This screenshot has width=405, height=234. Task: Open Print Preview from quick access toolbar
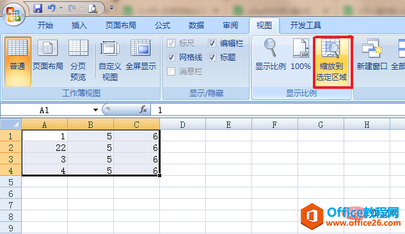[93, 8]
